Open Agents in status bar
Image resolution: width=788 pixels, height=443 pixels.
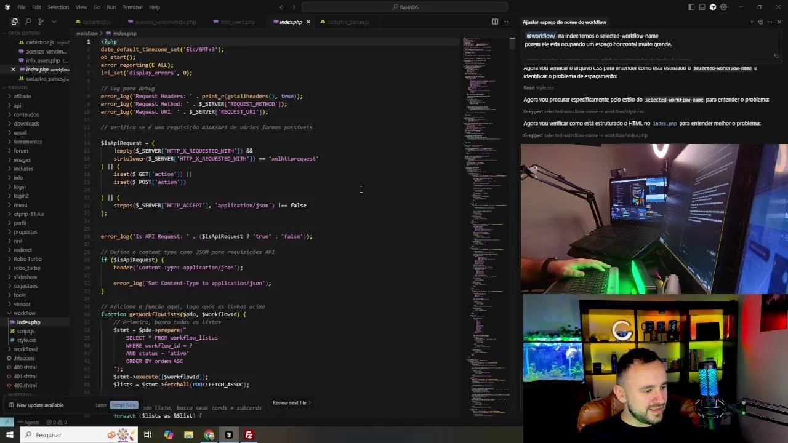pyautogui.click(x=28, y=422)
